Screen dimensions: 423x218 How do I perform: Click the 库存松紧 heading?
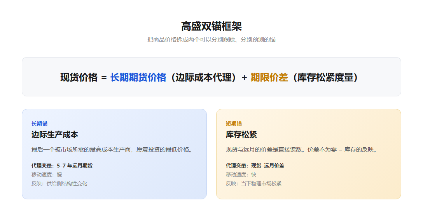click(x=241, y=134)
